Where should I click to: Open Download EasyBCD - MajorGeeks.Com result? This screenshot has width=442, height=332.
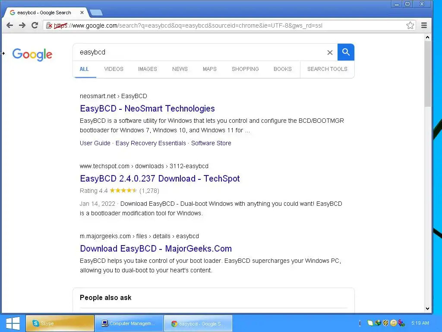pos(156,249)
